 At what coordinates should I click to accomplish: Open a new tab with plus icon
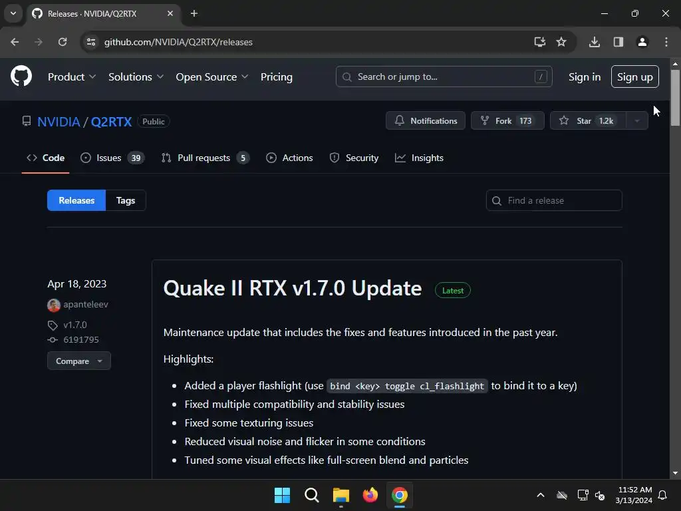click(194, 13)
